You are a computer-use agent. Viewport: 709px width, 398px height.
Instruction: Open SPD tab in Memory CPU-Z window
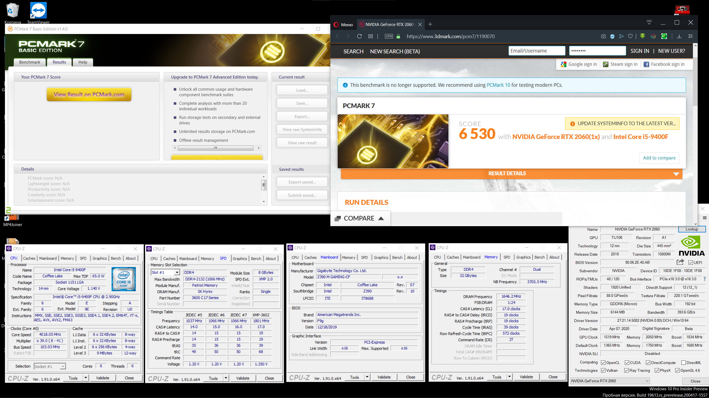(x=507, y=257)
